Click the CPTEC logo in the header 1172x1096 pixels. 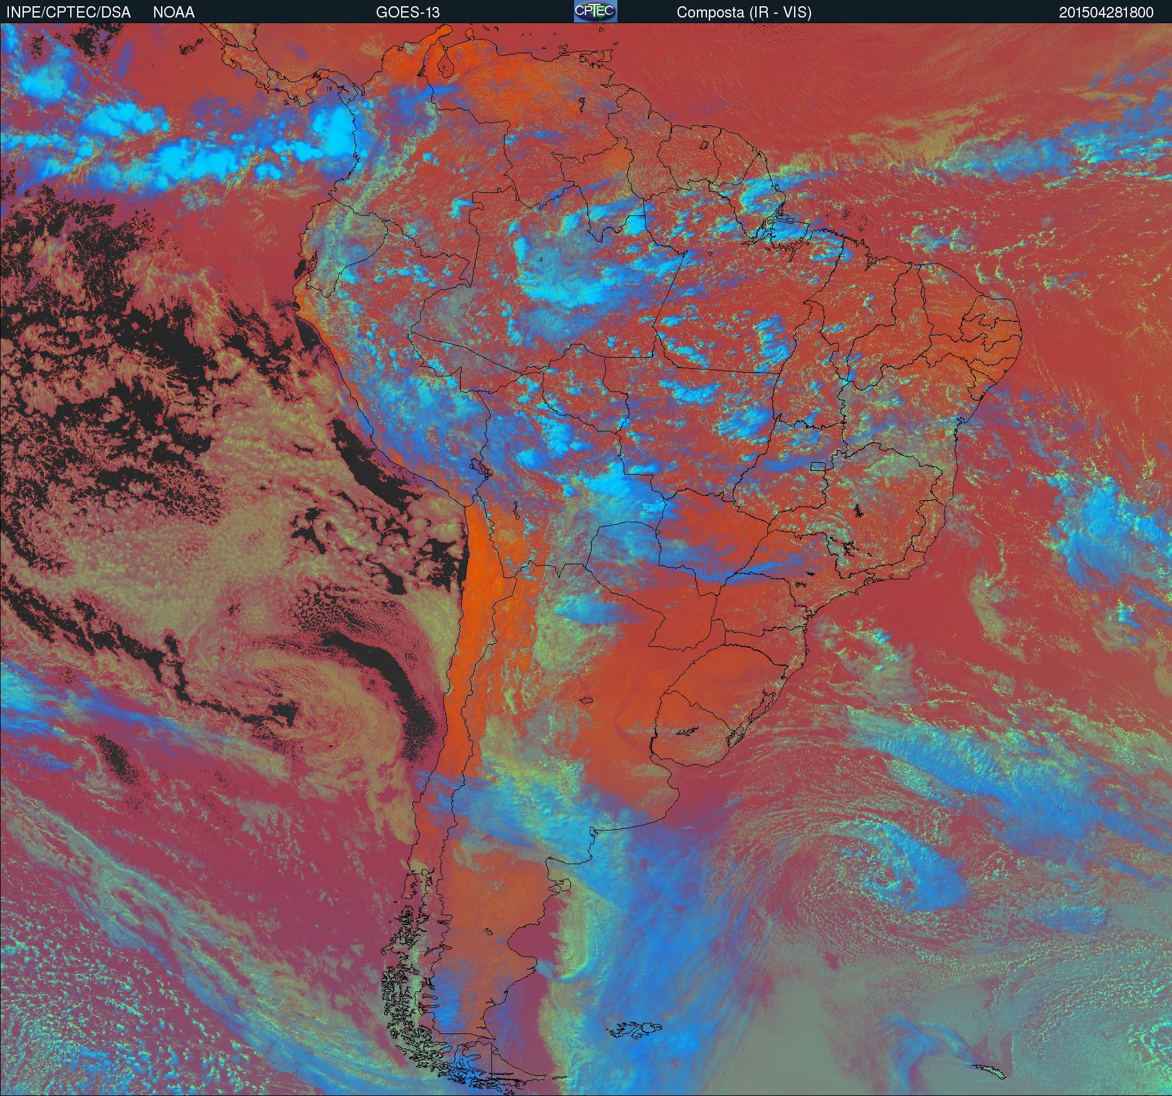coord(595,11)
